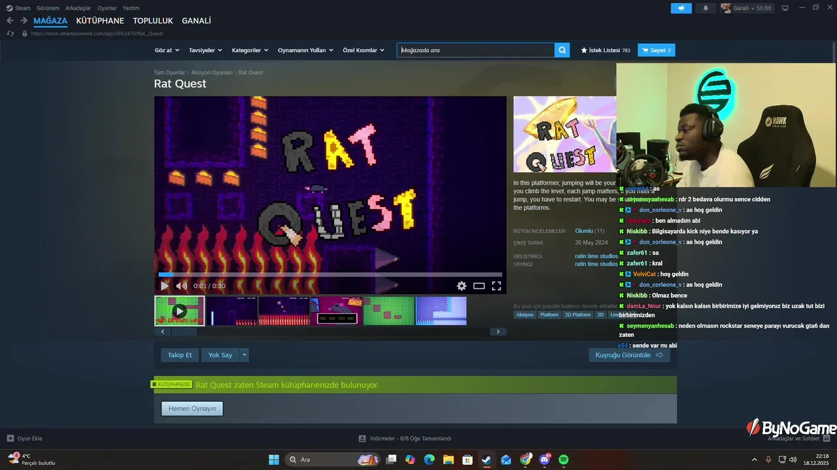Select the MAĞAZA tab

50,21
